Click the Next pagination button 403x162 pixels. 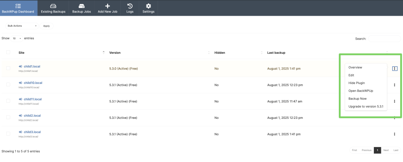click(386, 150)
